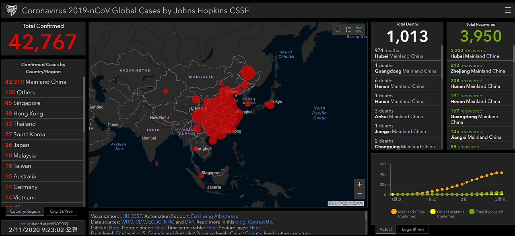This screenshot has height=236, width=515.
Task: Click 208 recovered Hunan entry
Action: click(x=480, y=83)
